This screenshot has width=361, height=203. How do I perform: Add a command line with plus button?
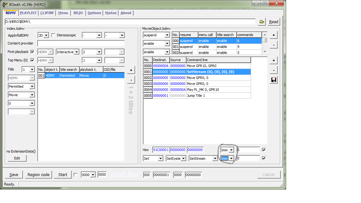pyautogui.click(x=273, y=60)
